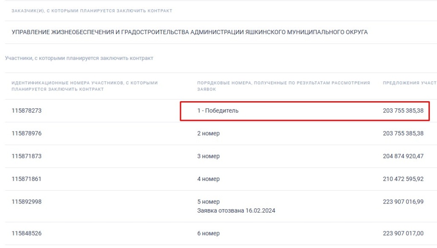The height and width of the screenshot is (248, 437).
Task: Select the offer amount 223 907 017,00
Action: tap(403, 233)
